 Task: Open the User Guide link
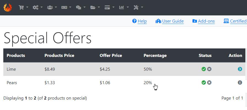coord(170,21)
